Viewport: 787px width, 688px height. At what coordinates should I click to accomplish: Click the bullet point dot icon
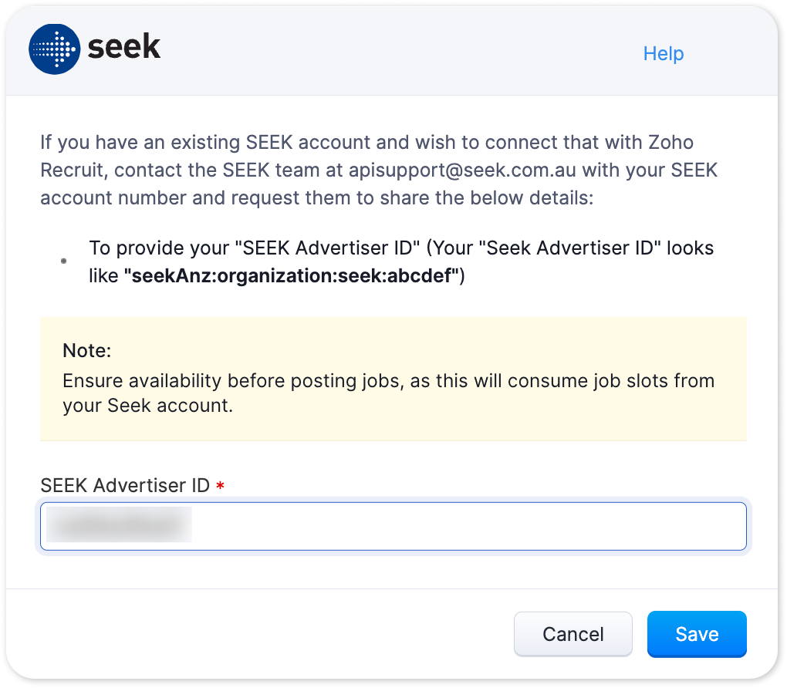point(64,261)
